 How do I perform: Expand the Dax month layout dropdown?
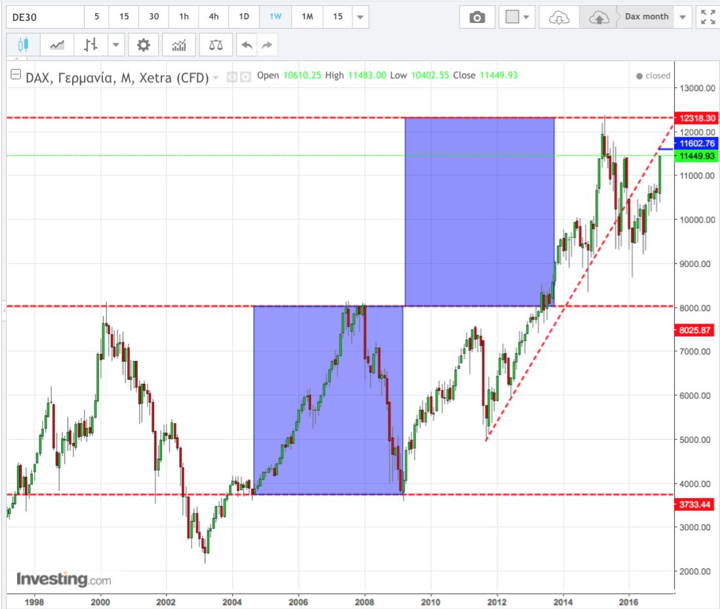point(682,17)
